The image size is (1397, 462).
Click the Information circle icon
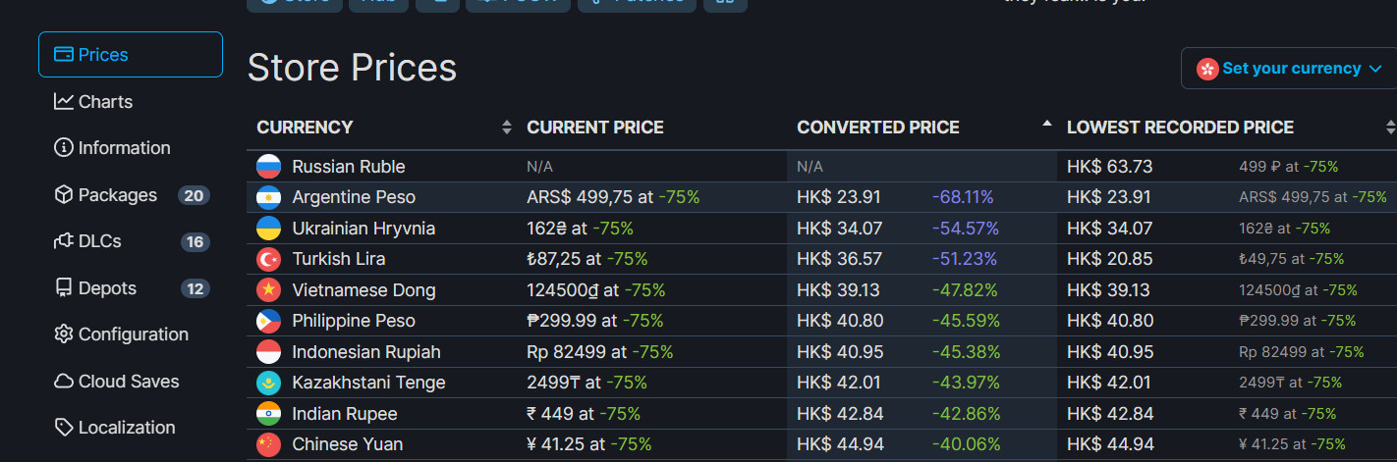click(x=64, y=148)
